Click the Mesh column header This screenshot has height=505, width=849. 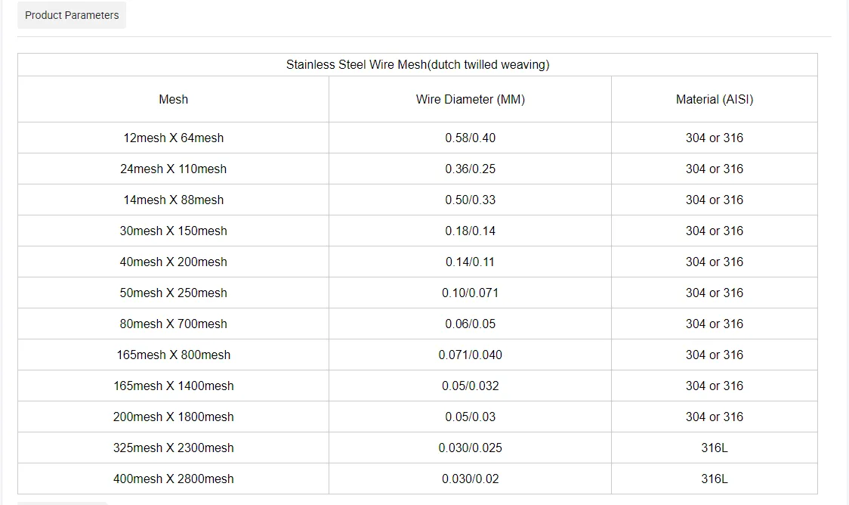174,99
